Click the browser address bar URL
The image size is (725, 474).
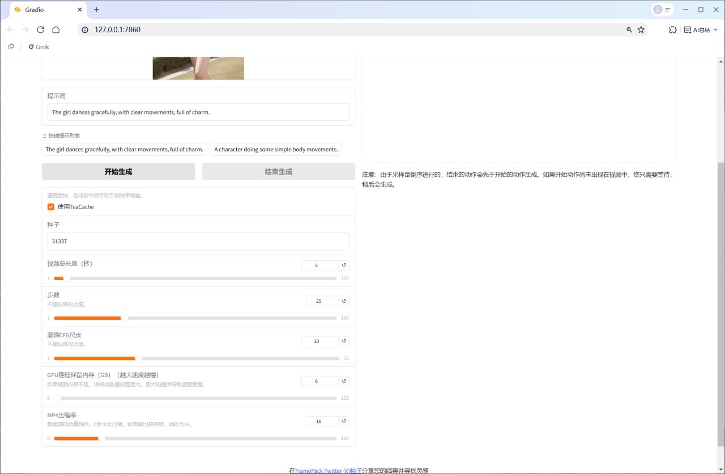[117, 29]
